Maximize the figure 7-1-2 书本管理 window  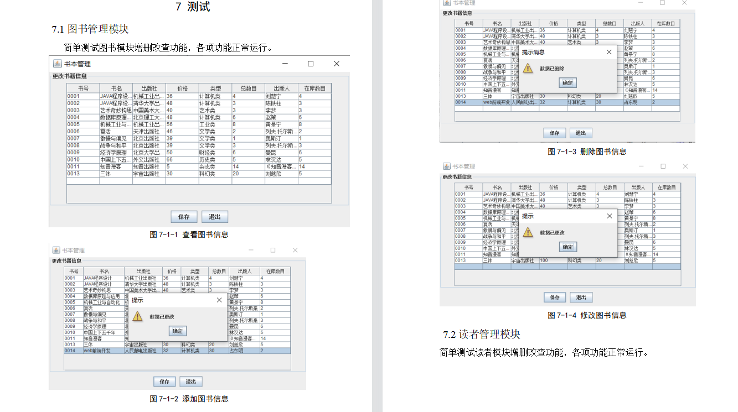[273, 250]
